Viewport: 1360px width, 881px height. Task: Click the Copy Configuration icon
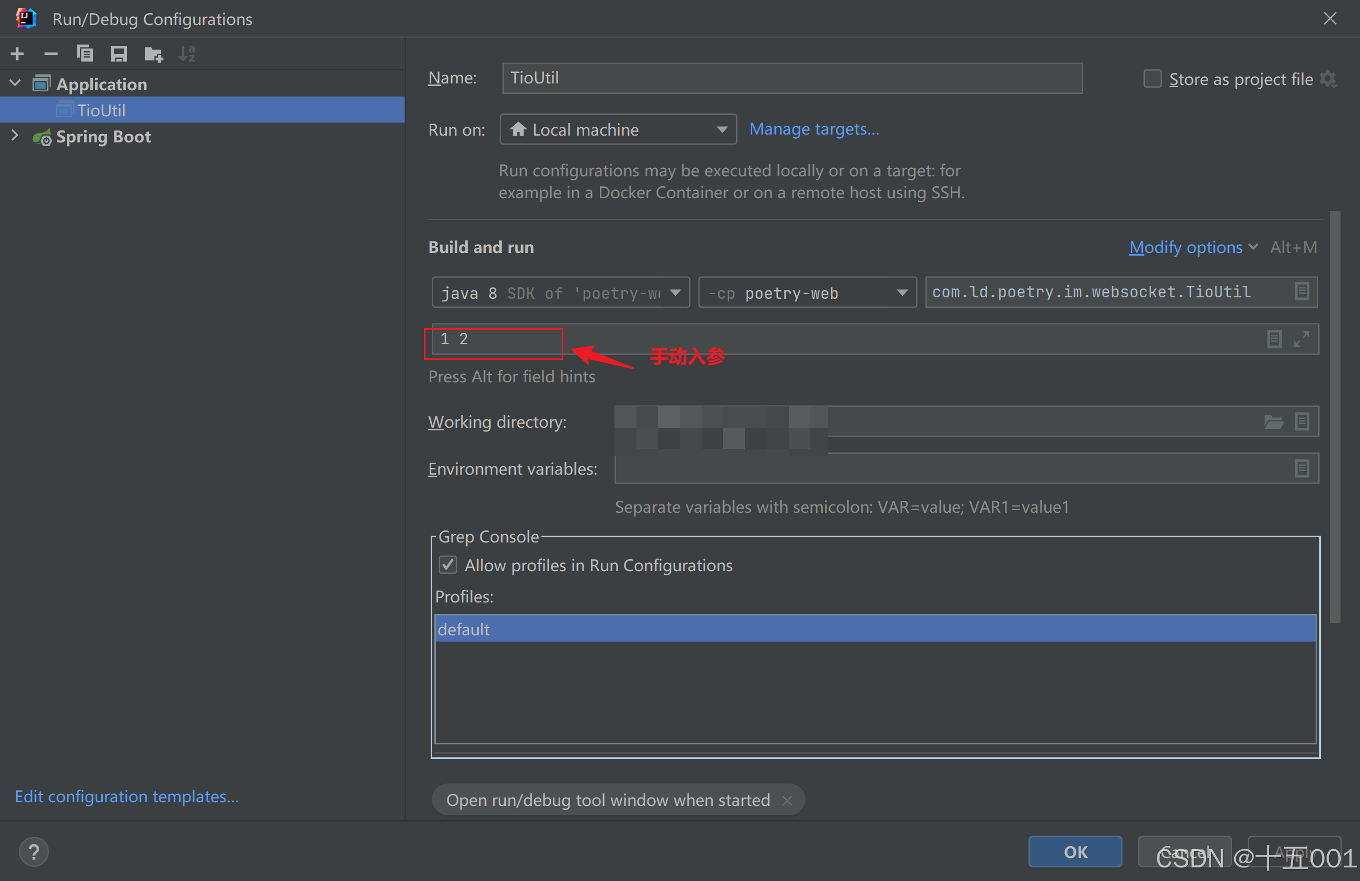click(x=85, y=54)
